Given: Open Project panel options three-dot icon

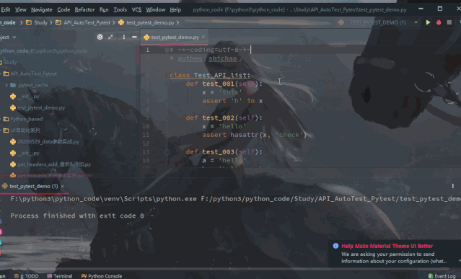Looking at the screenshot, I should tap(124, 37).
